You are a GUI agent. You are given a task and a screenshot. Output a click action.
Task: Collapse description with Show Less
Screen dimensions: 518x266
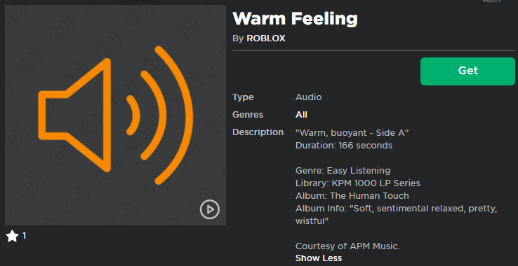[319, 258]
